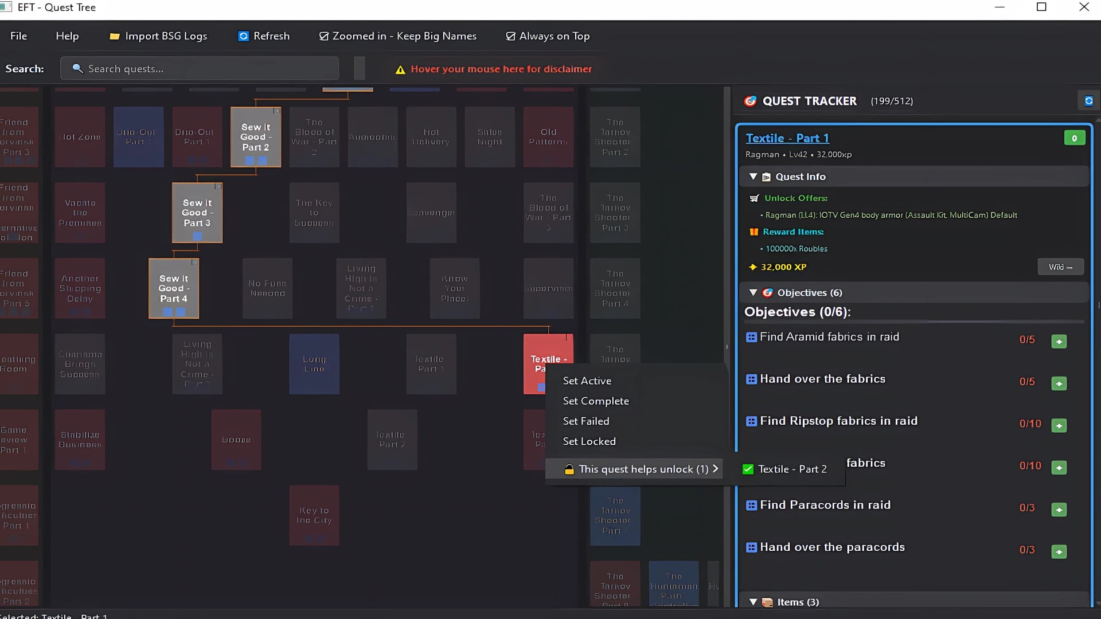Click the Objectives section target icon

[767, 293]
